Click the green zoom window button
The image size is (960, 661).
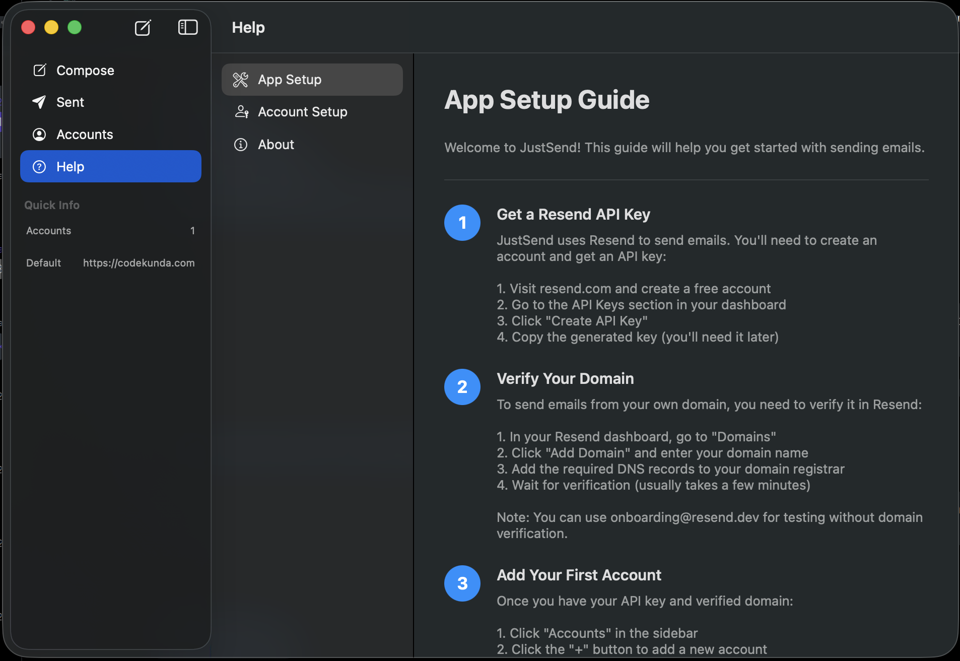(x=75, y=27)
